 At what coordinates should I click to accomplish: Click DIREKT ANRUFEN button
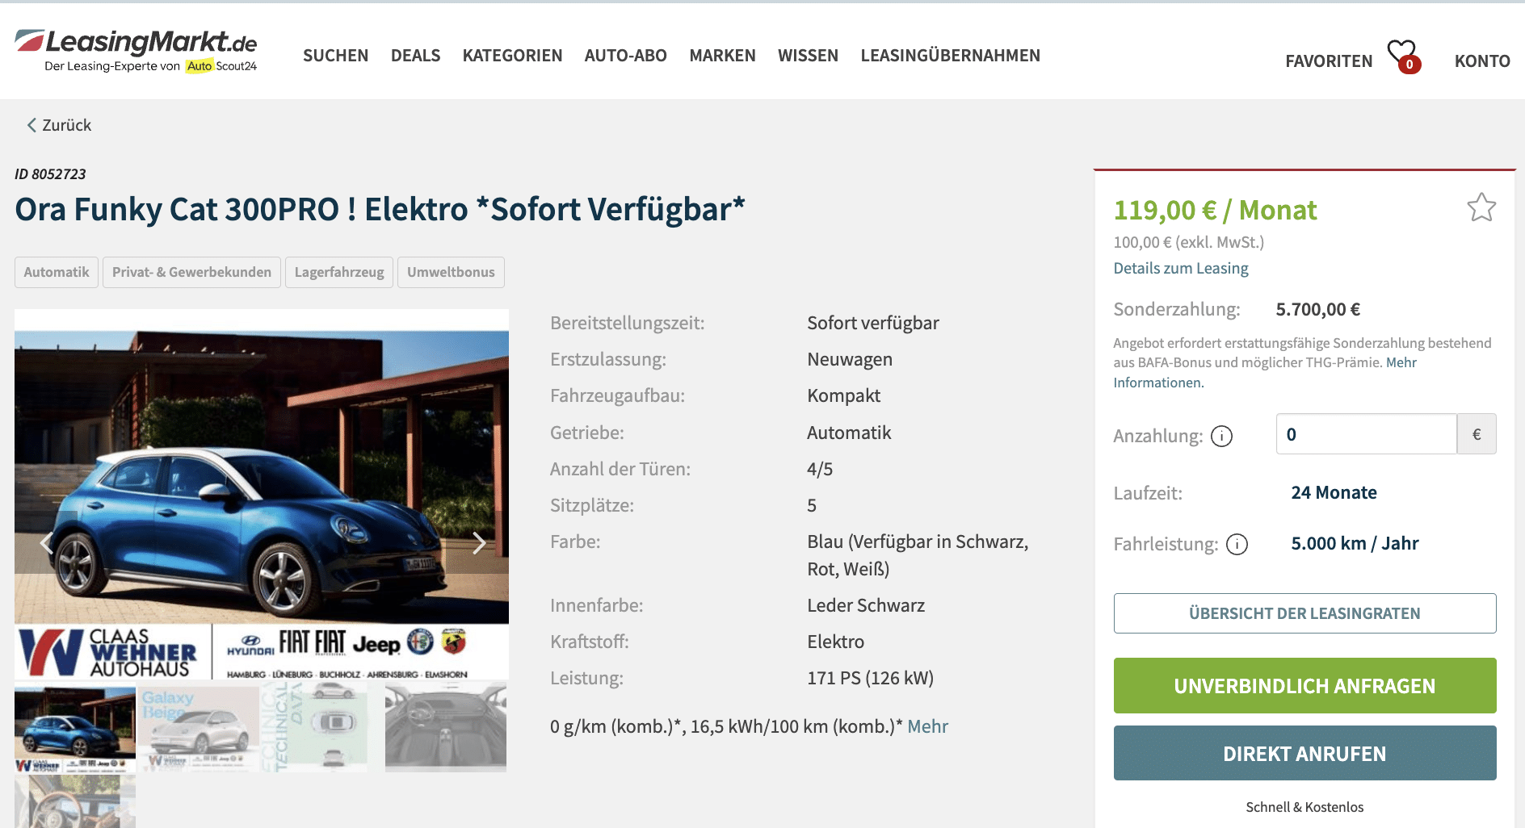(1304, 754)
